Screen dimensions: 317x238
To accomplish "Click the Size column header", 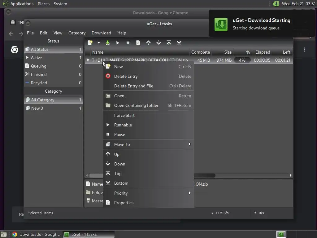I will click(x=222, y=52).
